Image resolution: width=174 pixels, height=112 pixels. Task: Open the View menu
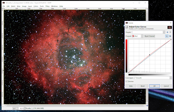(x=19, y=6)
